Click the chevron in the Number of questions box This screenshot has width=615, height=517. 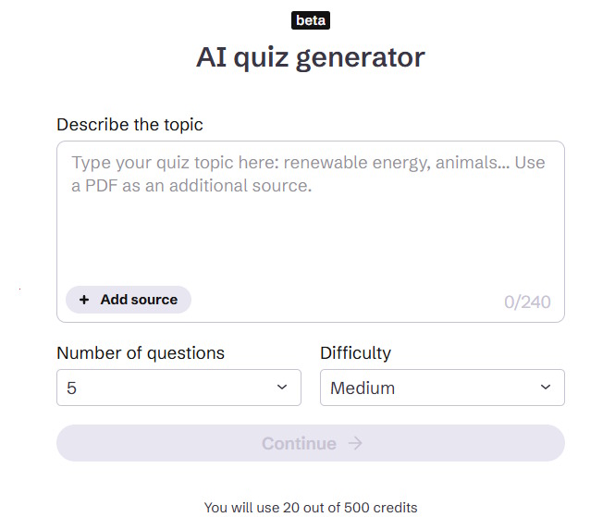pyautogui.click(x=282, y=388)
